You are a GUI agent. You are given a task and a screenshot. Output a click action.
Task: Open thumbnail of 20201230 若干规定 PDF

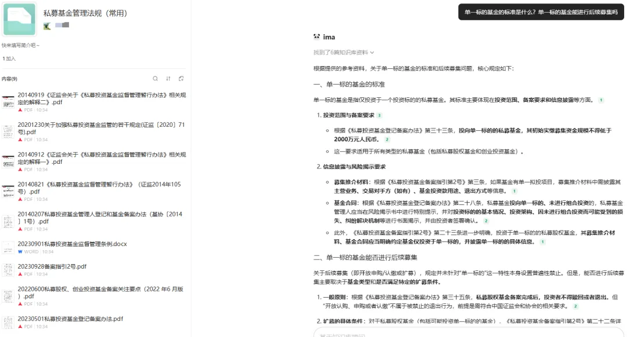click(8, 132)
